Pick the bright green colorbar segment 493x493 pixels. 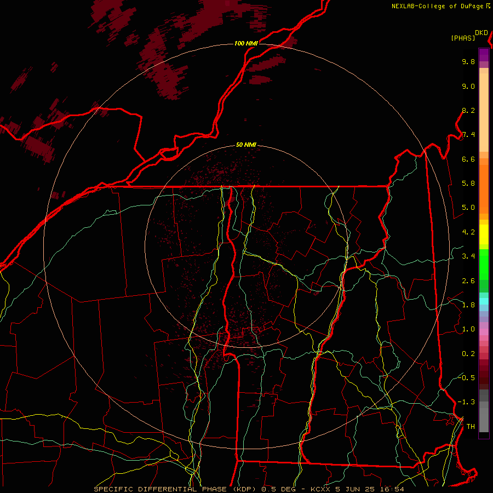484,265
